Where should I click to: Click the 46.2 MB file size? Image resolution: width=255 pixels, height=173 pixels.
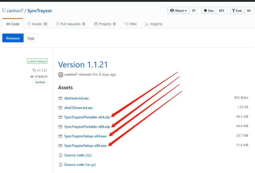point(242,116)
